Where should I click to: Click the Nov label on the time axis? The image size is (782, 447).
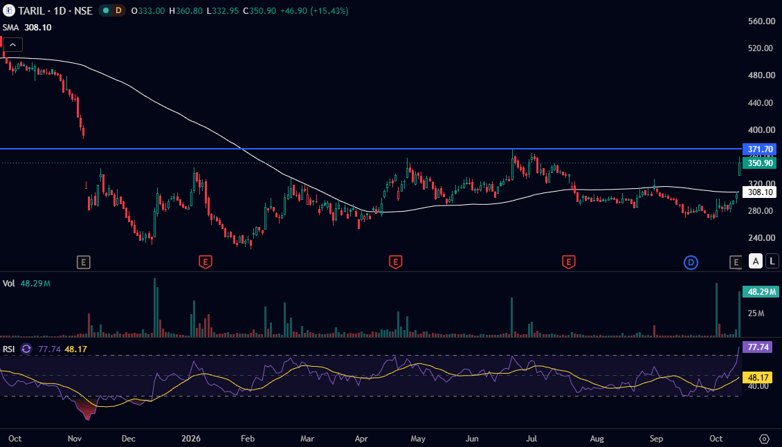pos(74,439)
